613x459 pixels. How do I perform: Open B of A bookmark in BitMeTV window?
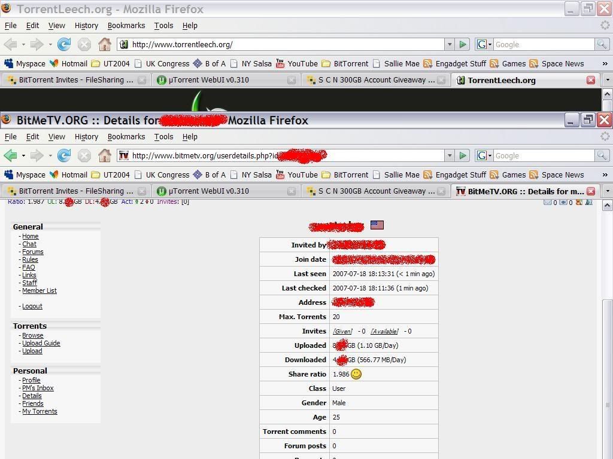point(210,175)
